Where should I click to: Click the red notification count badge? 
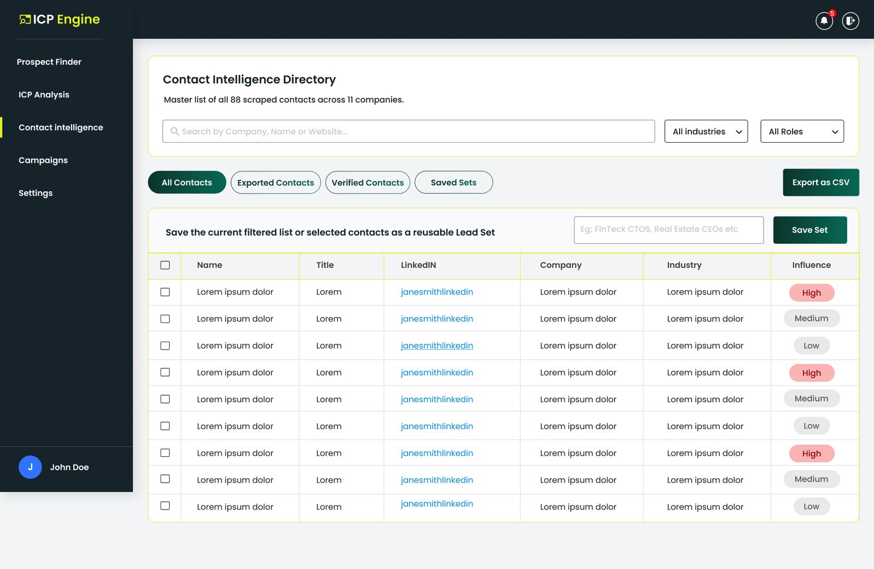click(x=832, y=13)
